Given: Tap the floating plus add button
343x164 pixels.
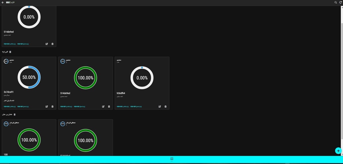Looking at the screenshot, I should tap(338, 151).
